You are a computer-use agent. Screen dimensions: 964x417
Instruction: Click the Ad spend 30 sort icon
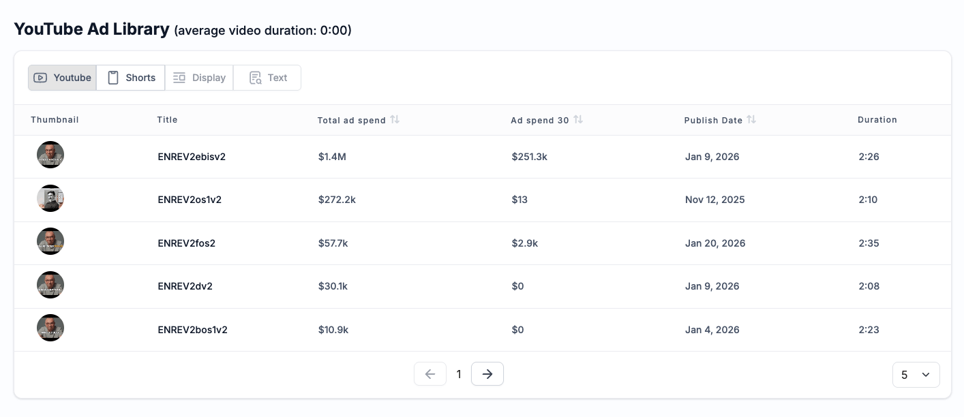coord(578,120)
